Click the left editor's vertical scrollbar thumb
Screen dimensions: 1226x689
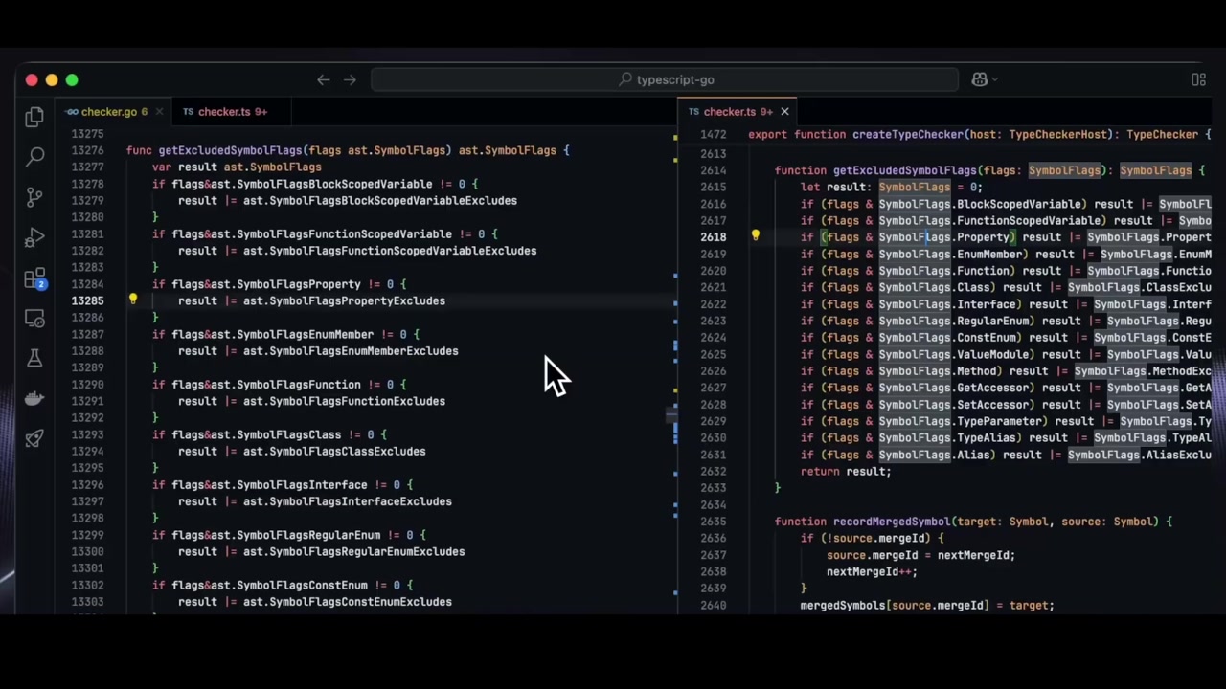tap(670, 414)
